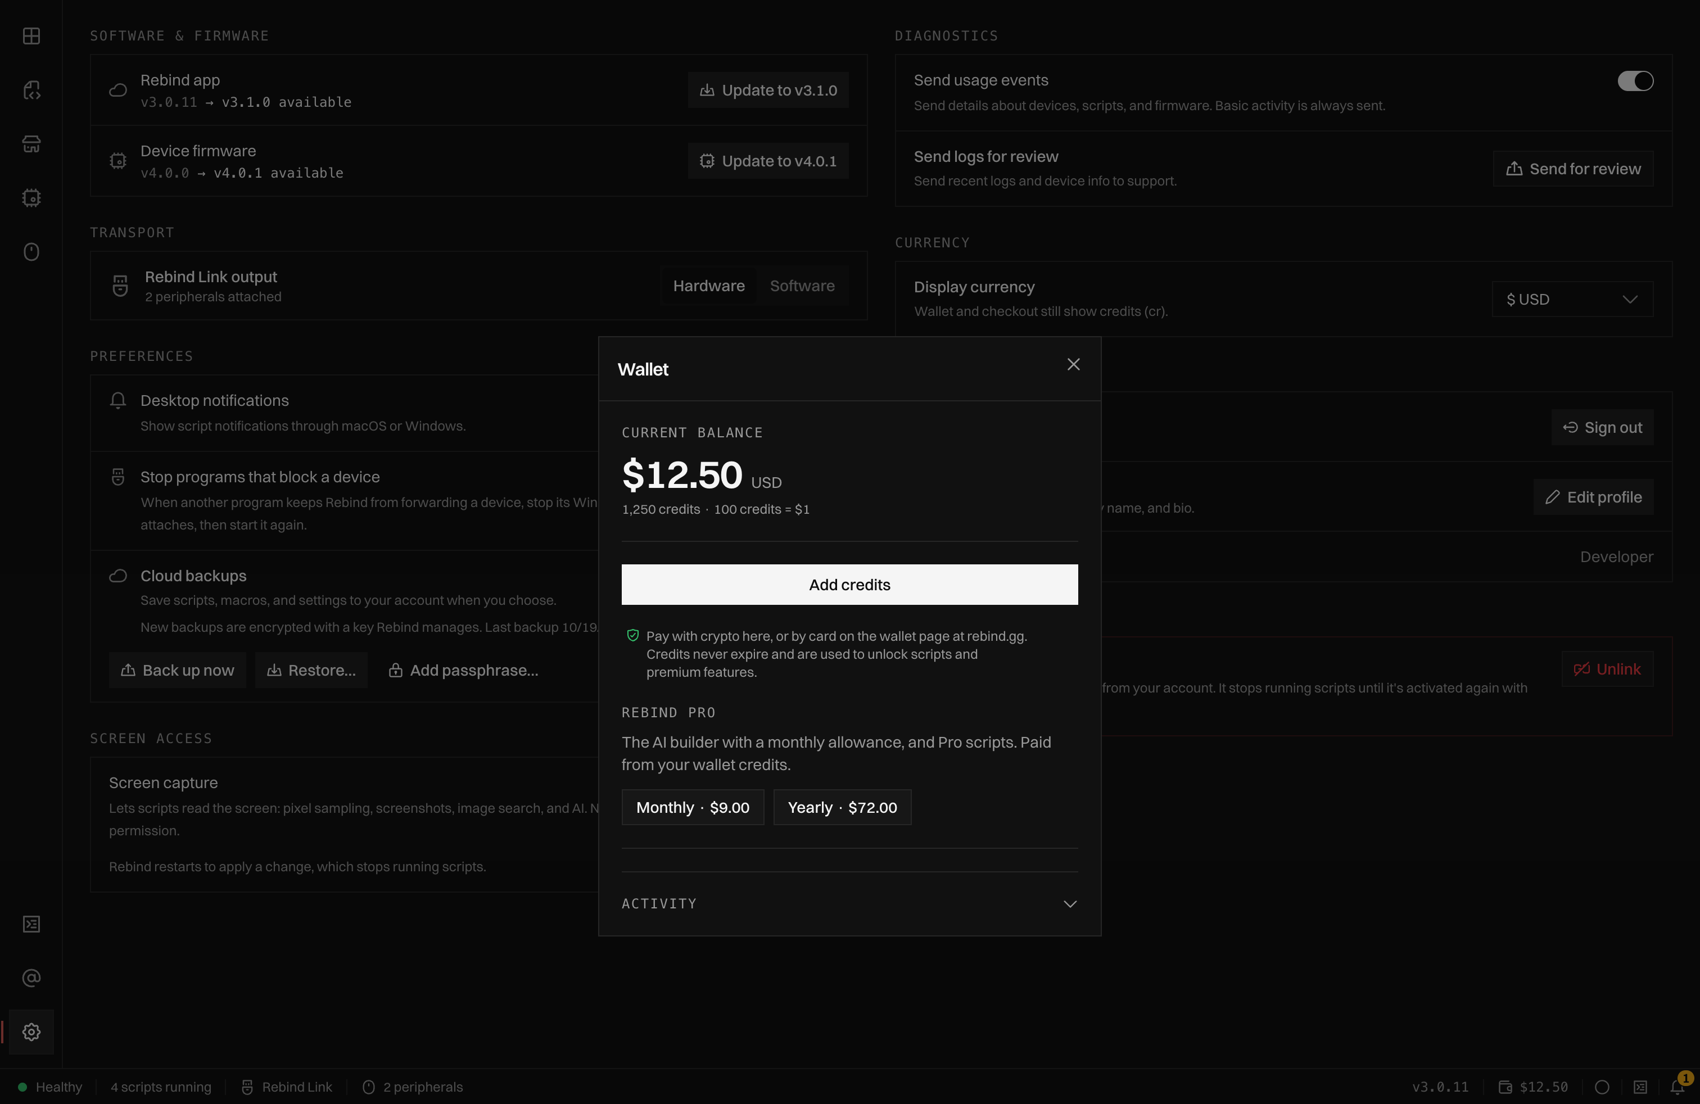Click the wallet balance $12.50 in status bar
The width and height of the screenshot is (1700, 1104).
1534,1087
